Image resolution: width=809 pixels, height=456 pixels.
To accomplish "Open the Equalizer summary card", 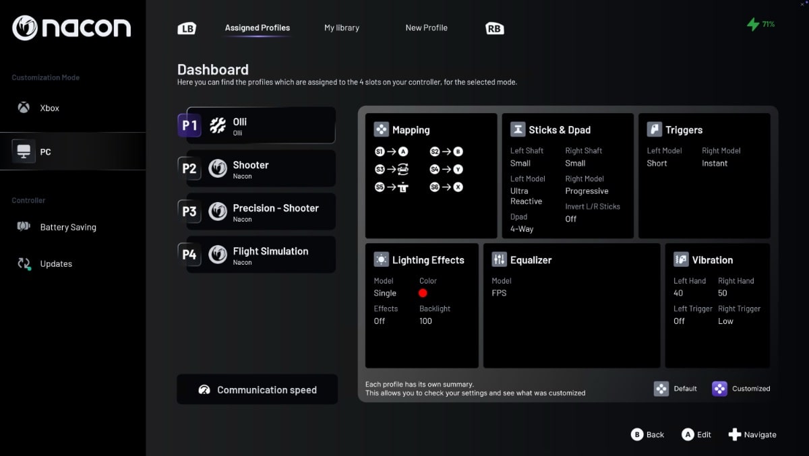I will pos(572,305).
